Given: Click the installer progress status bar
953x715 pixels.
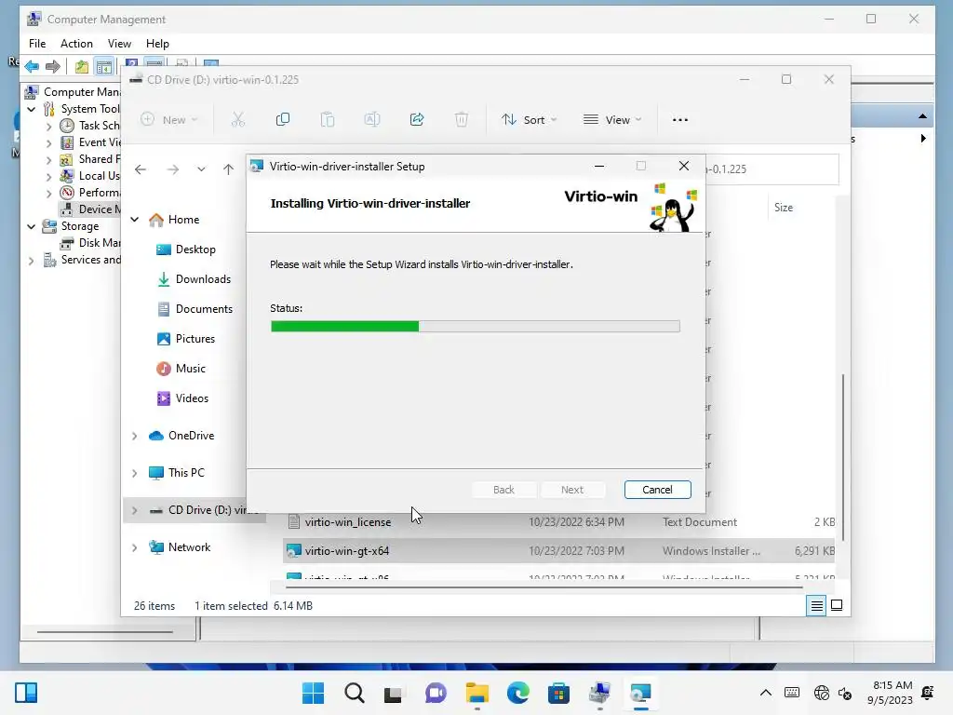Looking at the screenshot, I should pyautogui.click(x=475, y=327).
